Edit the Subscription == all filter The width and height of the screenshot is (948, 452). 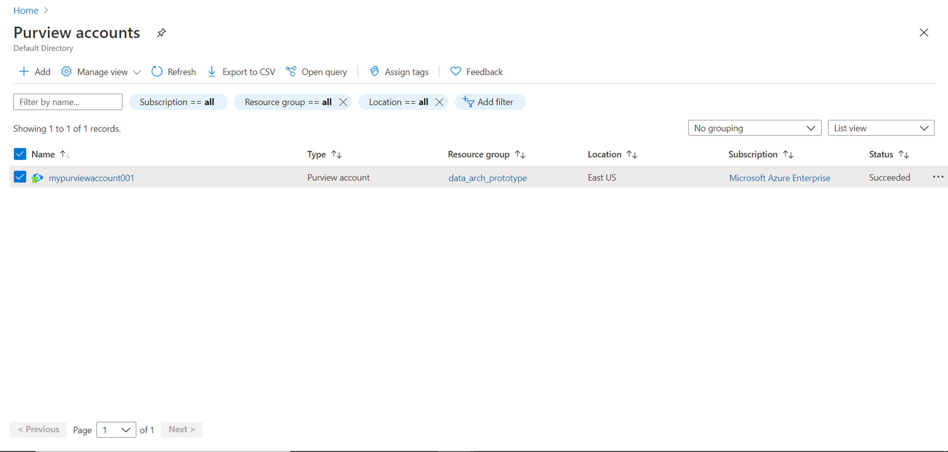point(178,102)
